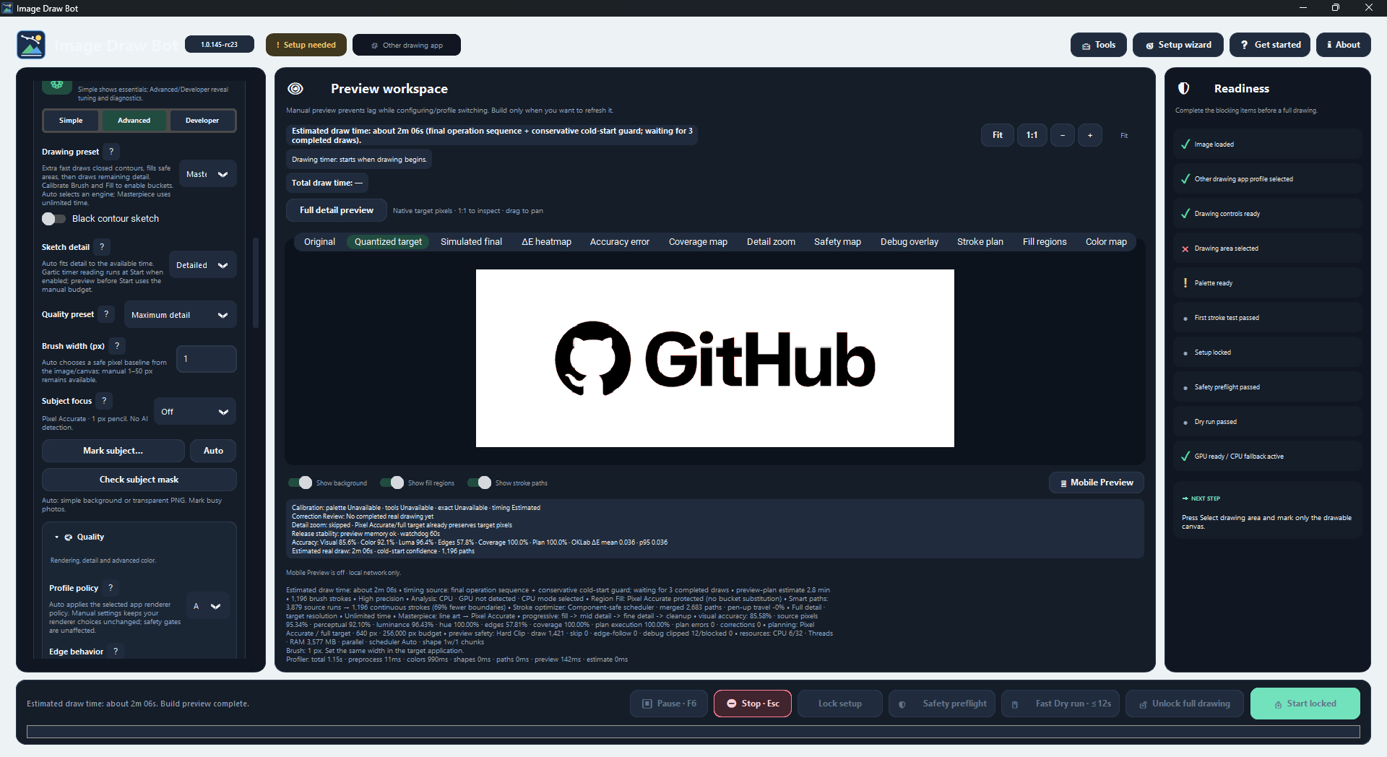Open help for Subject focus
The height and width of the screenshot is (757, 1387).
point(104,401)
